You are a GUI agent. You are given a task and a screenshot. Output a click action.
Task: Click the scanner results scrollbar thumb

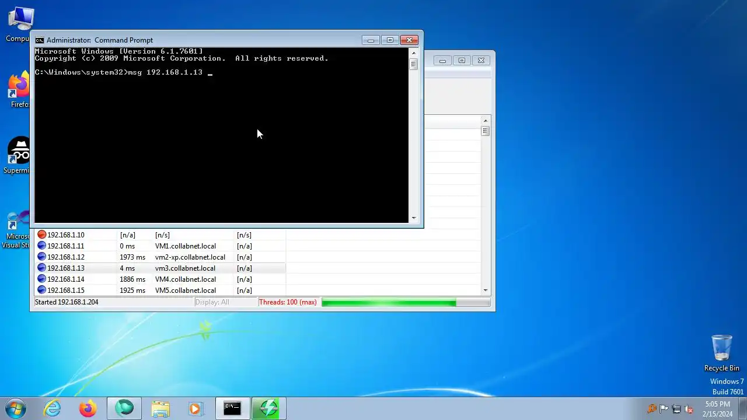tap(486, 131)
